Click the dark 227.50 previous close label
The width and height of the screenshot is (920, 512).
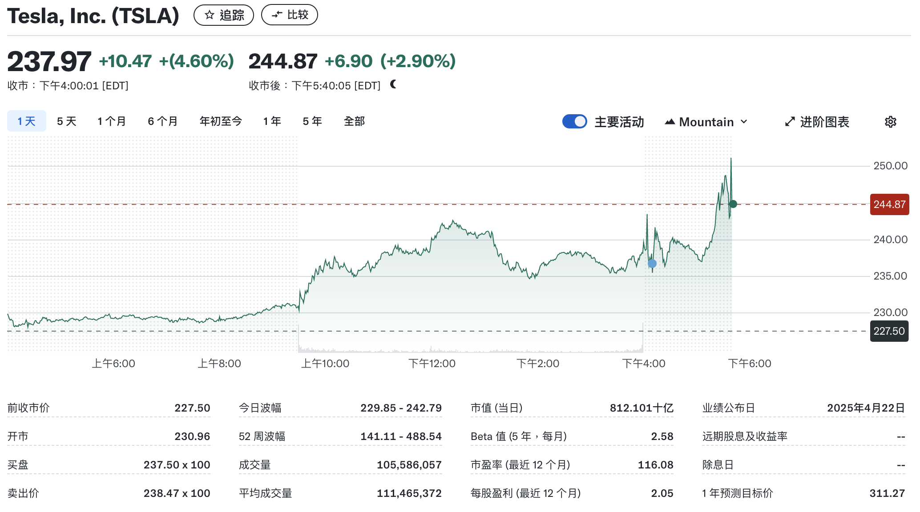click(x=889, y=331)
